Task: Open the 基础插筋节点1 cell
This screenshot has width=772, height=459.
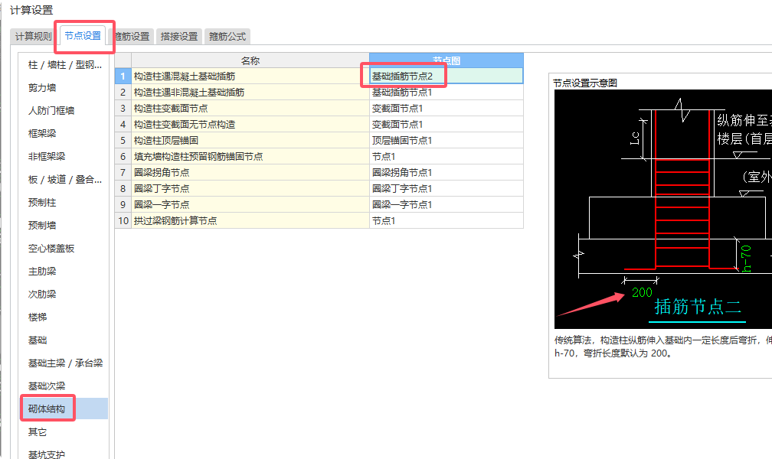Action: coord(446,92)
